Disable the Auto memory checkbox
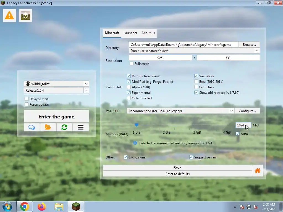283x212 pixels. 237,134
